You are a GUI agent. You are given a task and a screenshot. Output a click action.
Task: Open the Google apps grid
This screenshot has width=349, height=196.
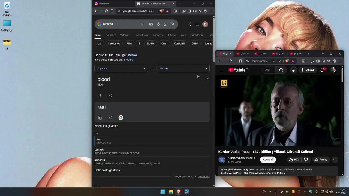pos(197,24)
